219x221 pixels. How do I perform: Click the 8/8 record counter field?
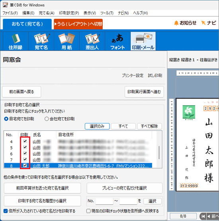click(x=183, y=216)
